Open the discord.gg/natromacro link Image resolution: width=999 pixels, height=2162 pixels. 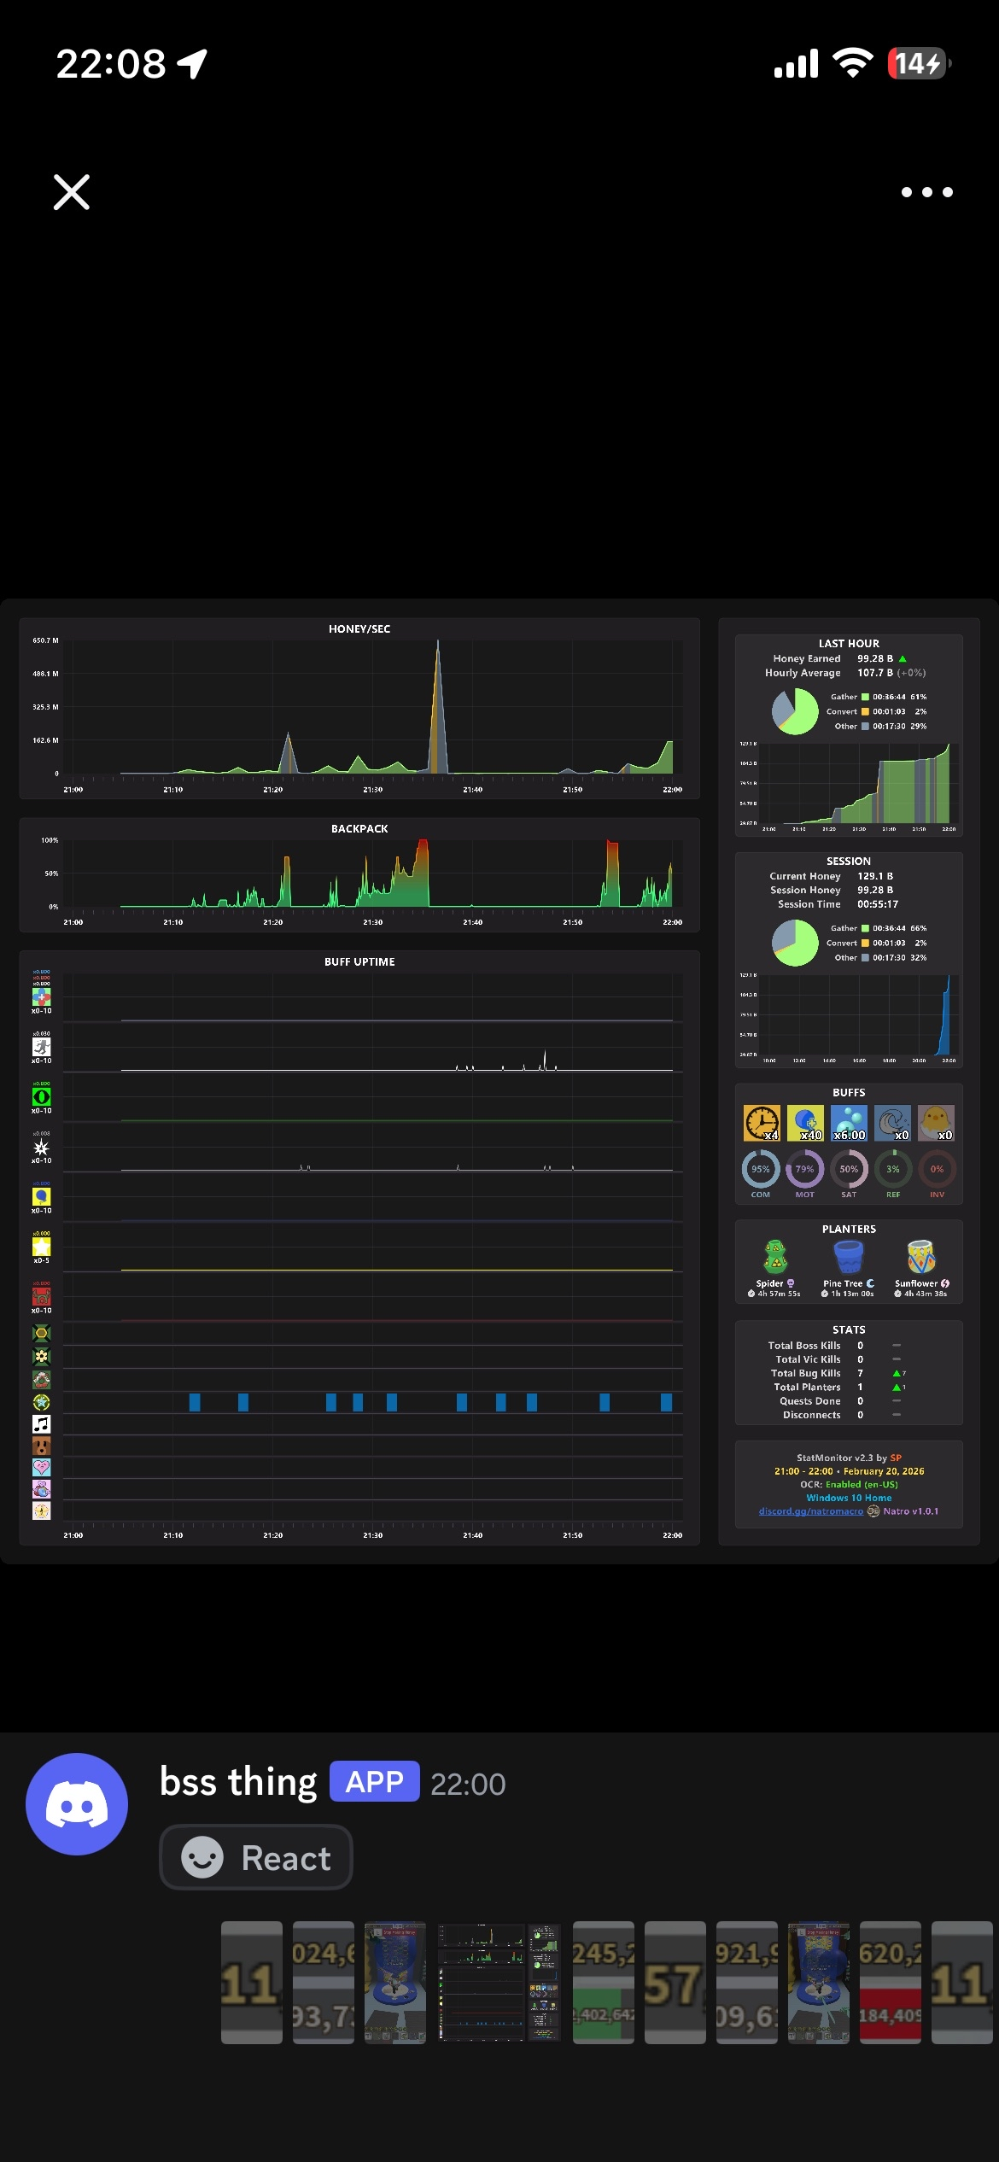click(x=810, y=1510)
